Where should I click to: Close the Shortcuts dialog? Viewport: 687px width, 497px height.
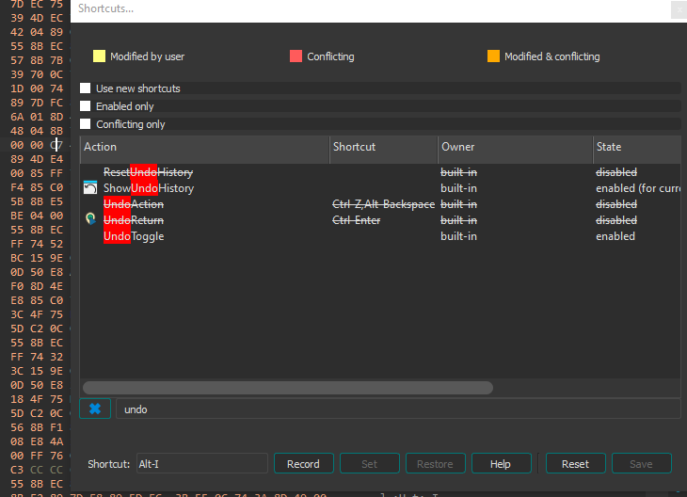coord(679,9)
